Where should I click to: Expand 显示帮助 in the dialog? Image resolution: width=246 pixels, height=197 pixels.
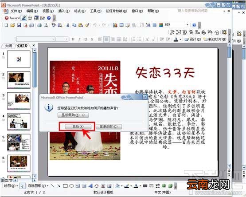tap(73, 115)
